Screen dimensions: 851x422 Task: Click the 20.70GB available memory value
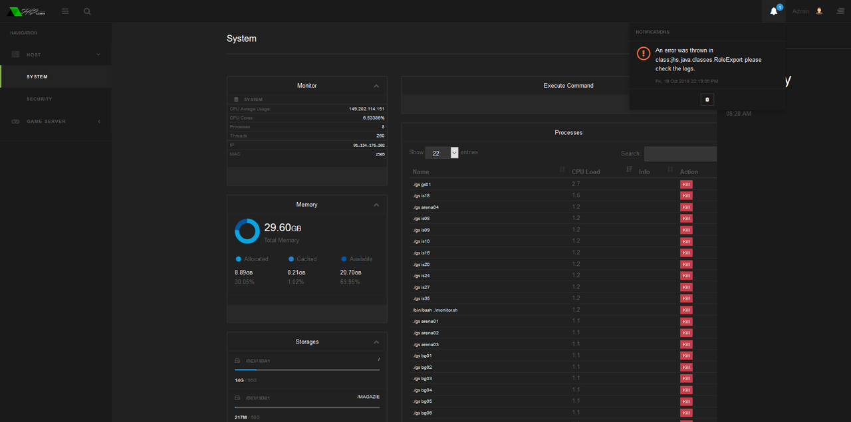tap(350, 272)
